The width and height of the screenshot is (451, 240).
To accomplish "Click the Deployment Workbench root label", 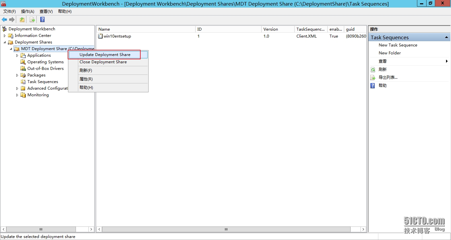I will 32,29.
